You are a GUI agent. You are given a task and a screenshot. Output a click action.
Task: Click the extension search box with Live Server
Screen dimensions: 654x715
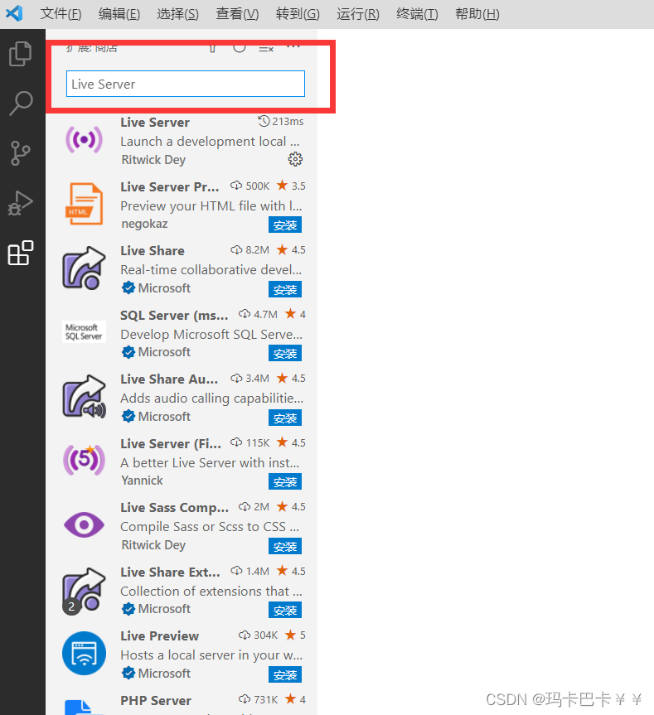point(186,84)
